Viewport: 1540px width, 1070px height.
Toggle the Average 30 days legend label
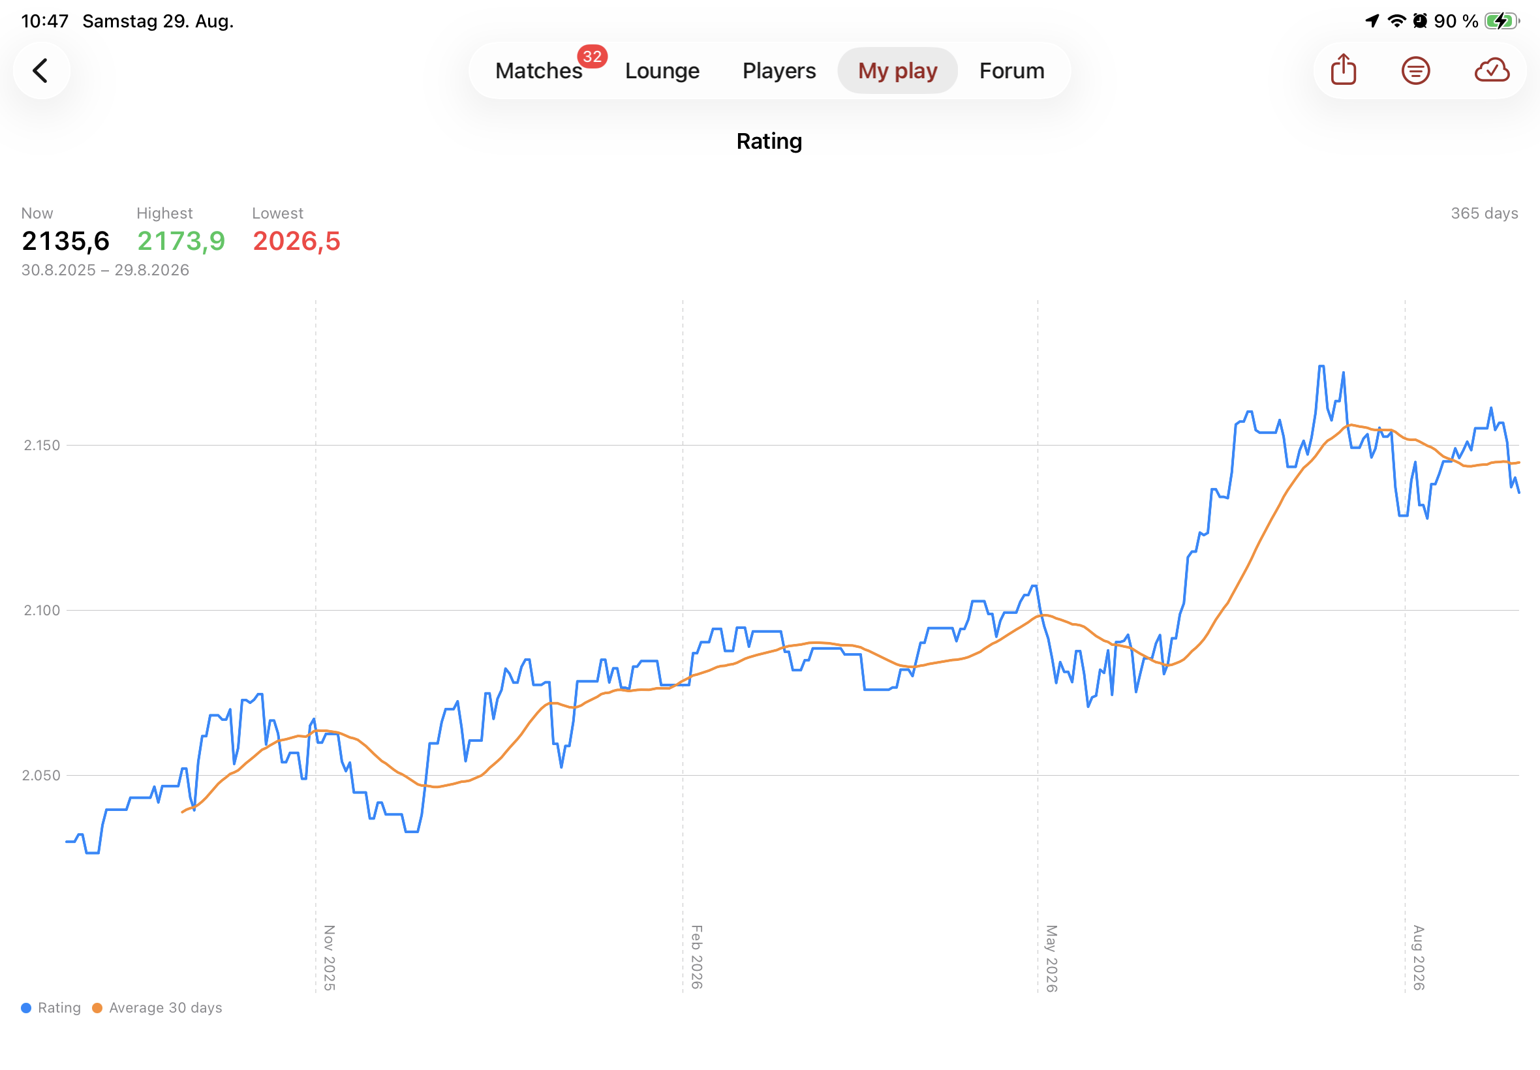(x=166, y=1007)
